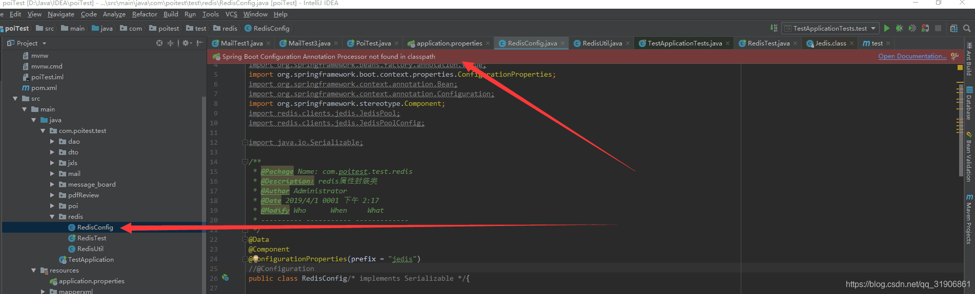
Task: Collapse all in Project panel
Action: click(x=171, y=43)
